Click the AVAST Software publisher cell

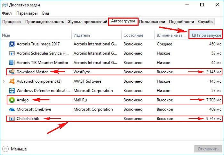[87, 81]
